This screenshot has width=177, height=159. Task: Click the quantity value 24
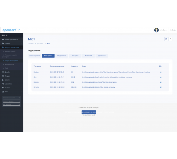click(72, 72)
